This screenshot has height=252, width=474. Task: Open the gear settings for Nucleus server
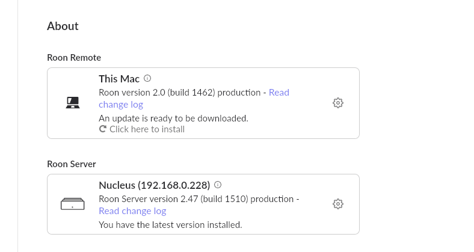point(337,204)
